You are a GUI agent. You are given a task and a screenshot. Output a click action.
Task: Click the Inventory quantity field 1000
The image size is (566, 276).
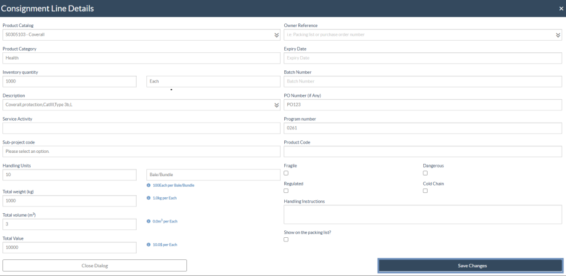pyautogui.click(x=70, y=81)
